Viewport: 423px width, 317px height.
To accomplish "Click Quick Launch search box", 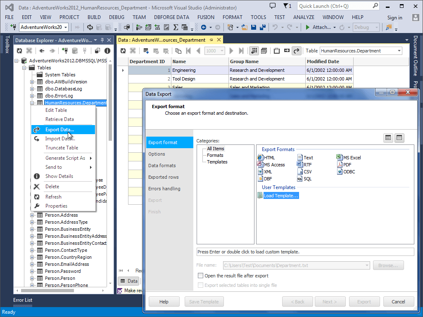I will click(x=338, y=6).
